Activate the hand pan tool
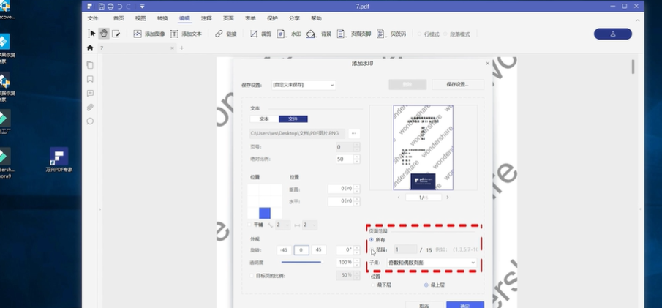The width and height of the screenshot is (662, 308). 104,34
